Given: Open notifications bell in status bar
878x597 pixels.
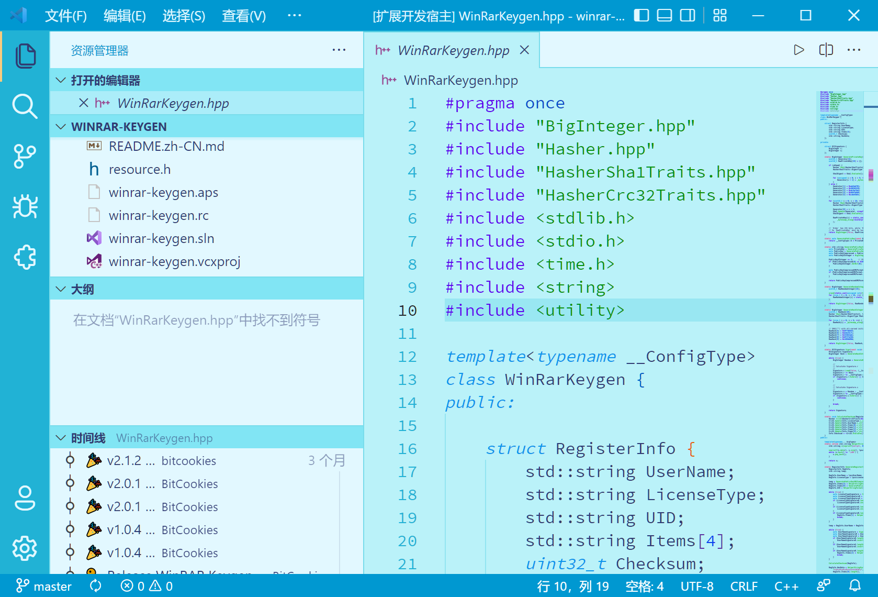Looking at the screenshot, I should [855, 586].
